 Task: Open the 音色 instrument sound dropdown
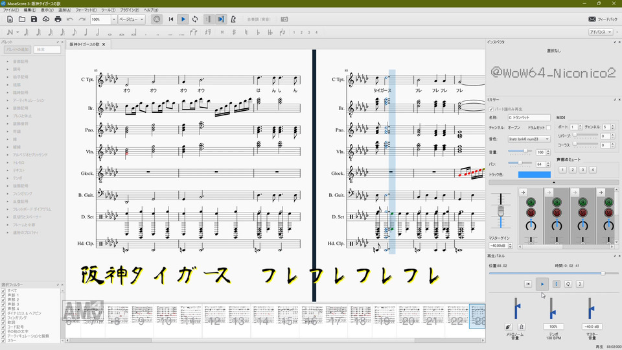[x=529, y=139]
